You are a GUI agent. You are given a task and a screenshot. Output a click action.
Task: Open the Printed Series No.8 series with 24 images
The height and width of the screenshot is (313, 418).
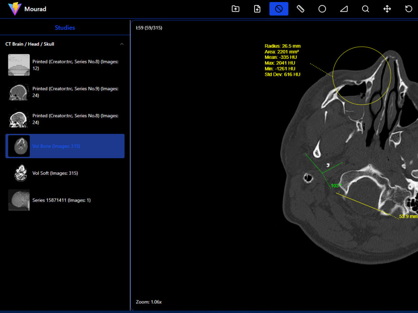[65, 119]
